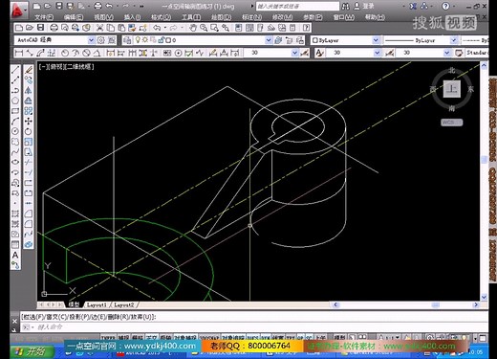Toggle 正交 ortho mode in status bar

[x=151, y=337]
